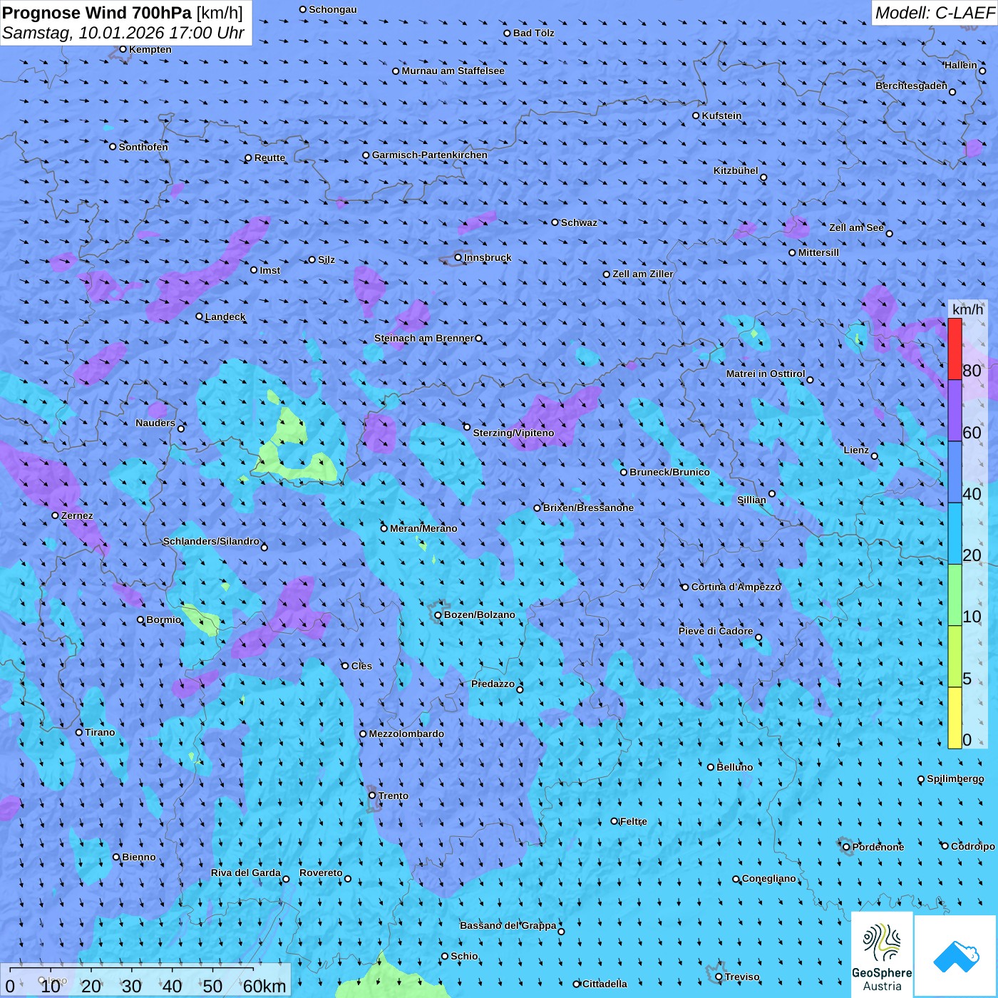
Task: Click the Meran/Merano label
Action: tap(423, 528)
